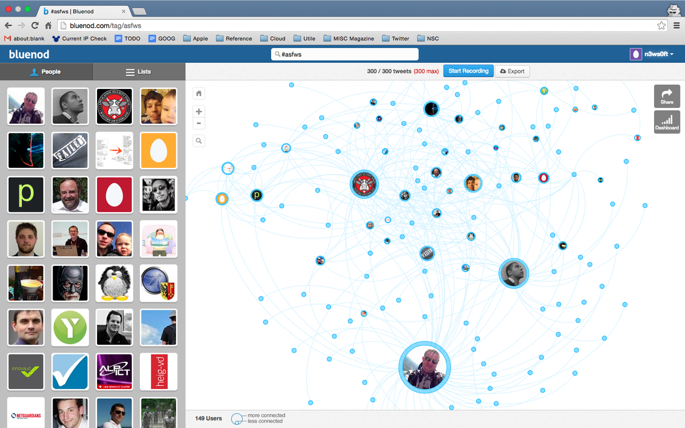The width and height of the screenshot is (685, 428).
Task: Click the innovaud avatar
Action: (x=26, y=372)
